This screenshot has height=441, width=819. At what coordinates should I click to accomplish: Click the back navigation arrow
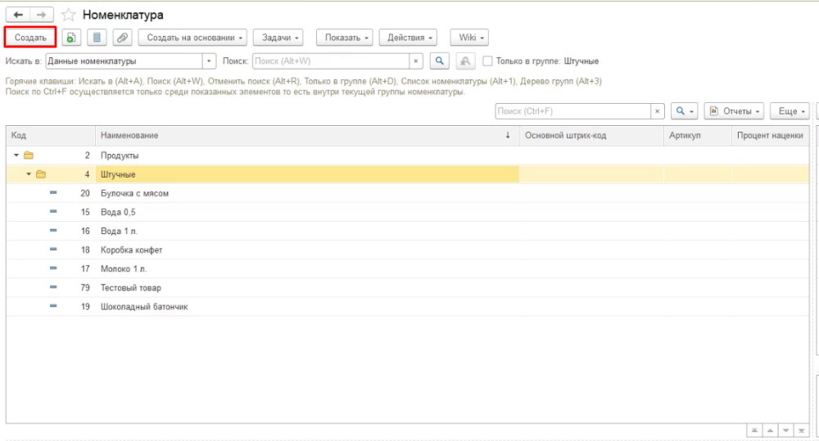point(18,15)
